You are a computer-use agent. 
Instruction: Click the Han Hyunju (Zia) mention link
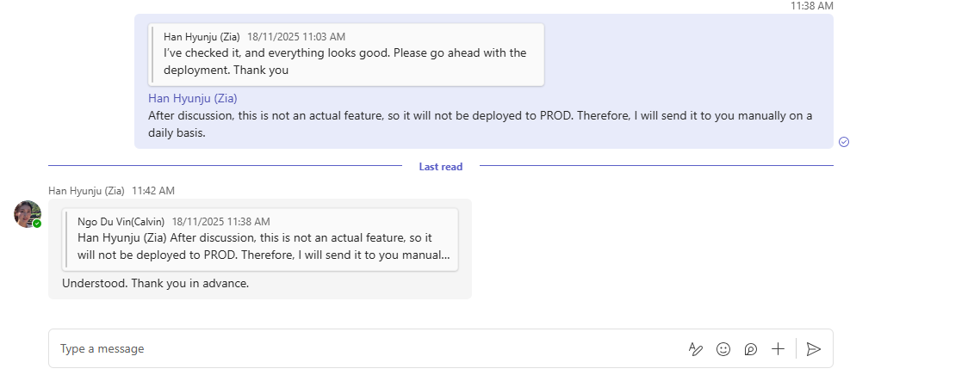193,98
